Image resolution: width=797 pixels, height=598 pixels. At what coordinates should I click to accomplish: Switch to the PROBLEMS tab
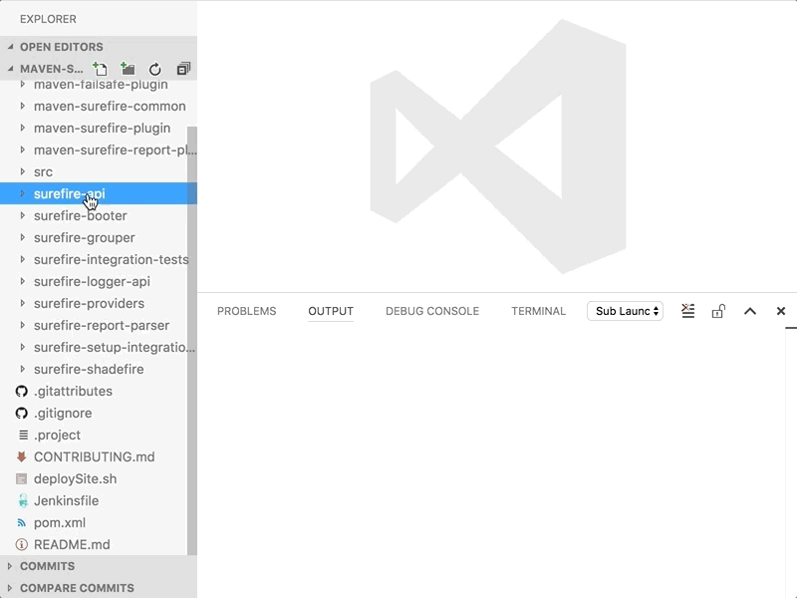(246, 311)
